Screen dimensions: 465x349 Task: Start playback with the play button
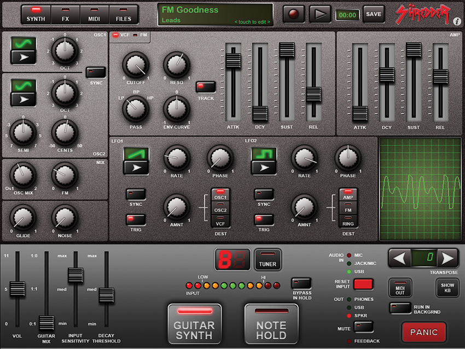[x=320, y=14]
